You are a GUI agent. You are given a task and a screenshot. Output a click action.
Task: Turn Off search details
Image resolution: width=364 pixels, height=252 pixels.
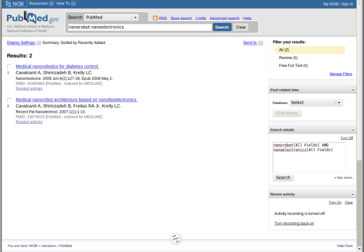pyautogui.click(x=347, y=138)
